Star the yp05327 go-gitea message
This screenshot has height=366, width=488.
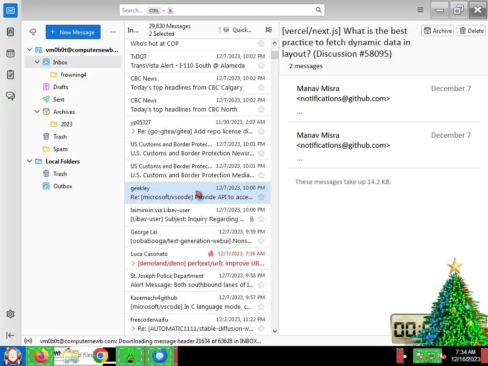coord(261,132)
